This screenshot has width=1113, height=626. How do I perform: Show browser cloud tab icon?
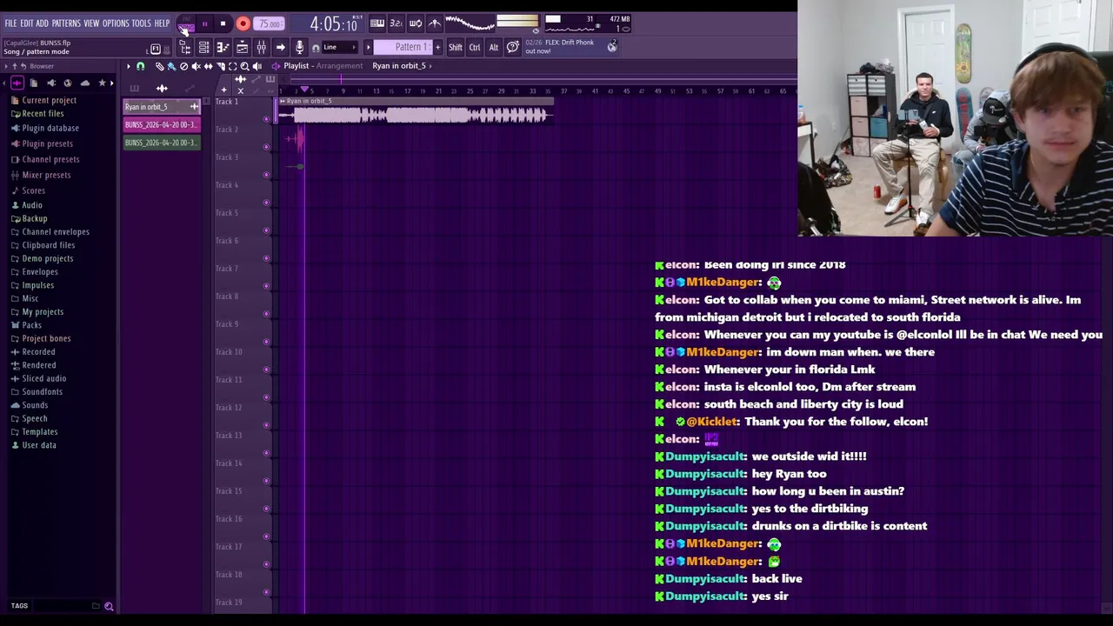coord(84,83)
